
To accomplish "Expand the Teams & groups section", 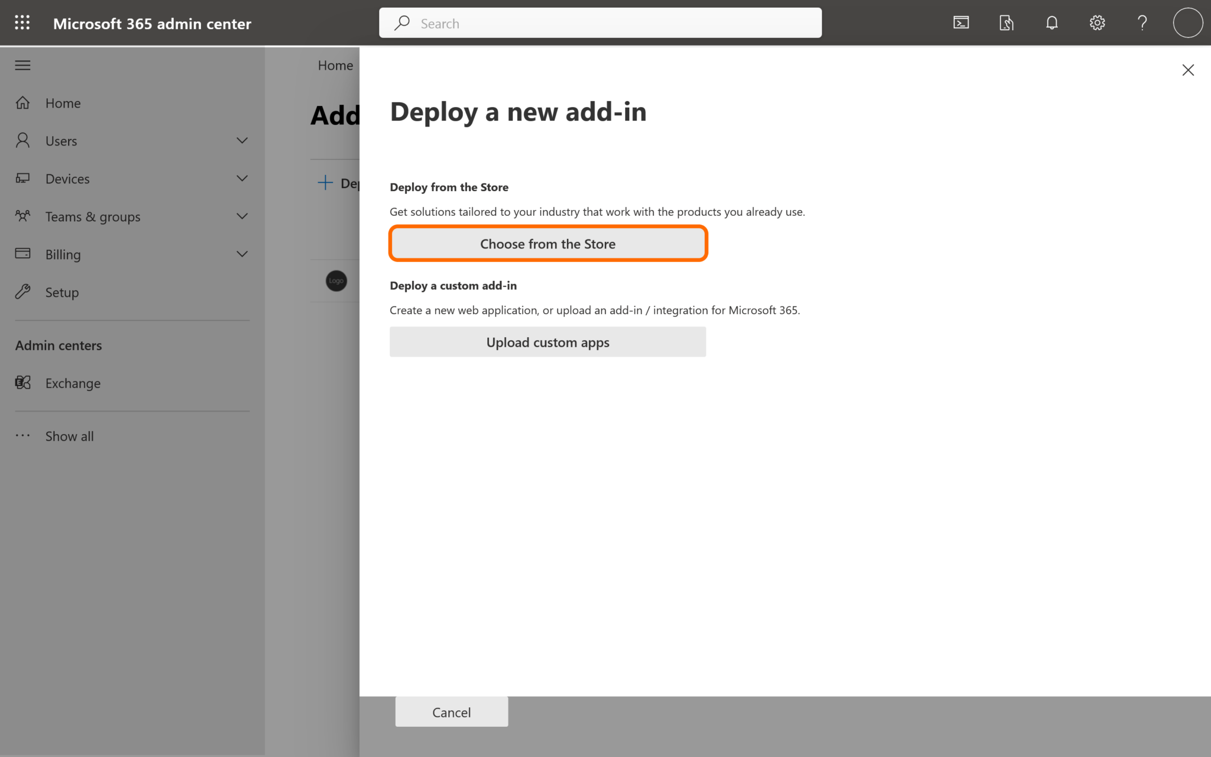I will [242, 216].
